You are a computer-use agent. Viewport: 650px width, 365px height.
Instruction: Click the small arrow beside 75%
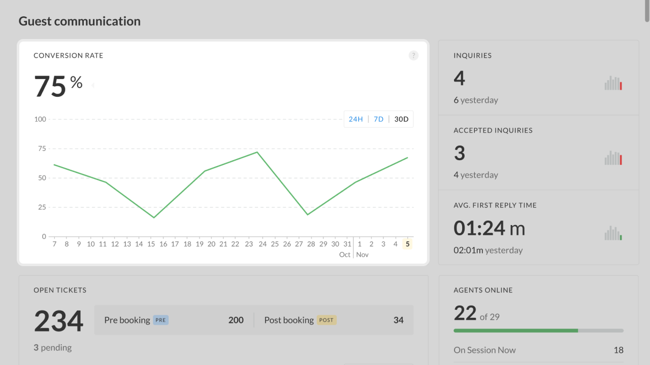92,86
